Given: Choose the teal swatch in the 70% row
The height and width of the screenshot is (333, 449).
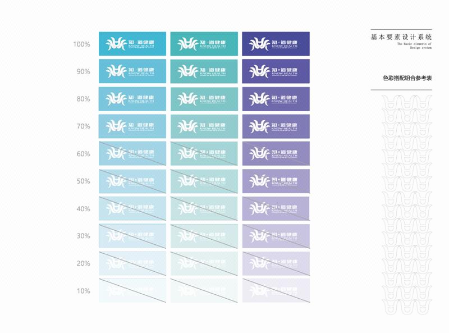Looking at the screenshot, I should click(x=204, y=126).
